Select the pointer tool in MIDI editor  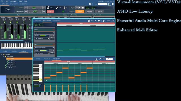pyautogui.click(x=96, y=59)
